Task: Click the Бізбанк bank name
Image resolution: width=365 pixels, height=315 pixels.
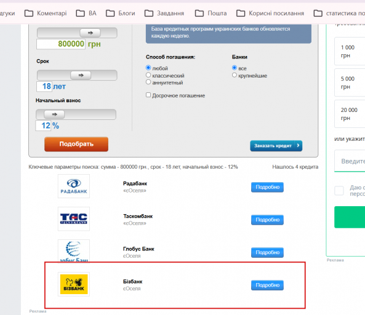Action: (133, 282)
